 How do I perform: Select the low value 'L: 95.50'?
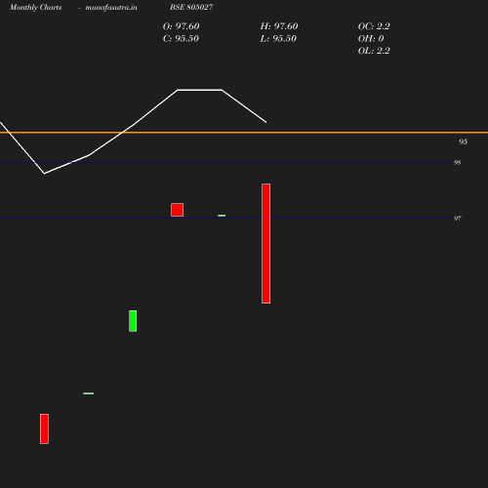pyautogui.click(x=278, y=38)
